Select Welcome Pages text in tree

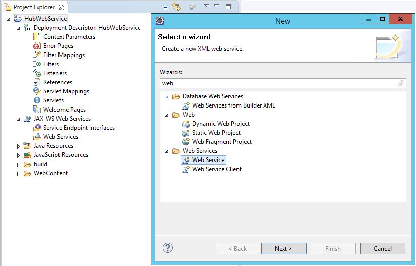point(65,110)
